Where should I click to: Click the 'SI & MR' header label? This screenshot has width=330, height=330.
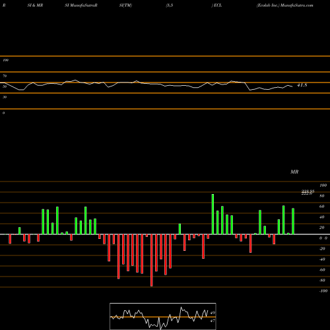(x=35, y=5)
